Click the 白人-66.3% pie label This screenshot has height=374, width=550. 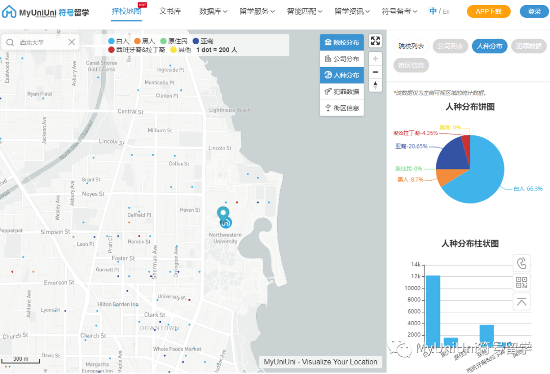pos(528,189)
